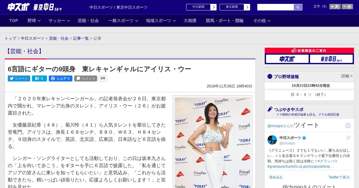The width and height of the screenshot is (359, 188).
Task: Expand the その他 menu
Action: click(261, 21)
